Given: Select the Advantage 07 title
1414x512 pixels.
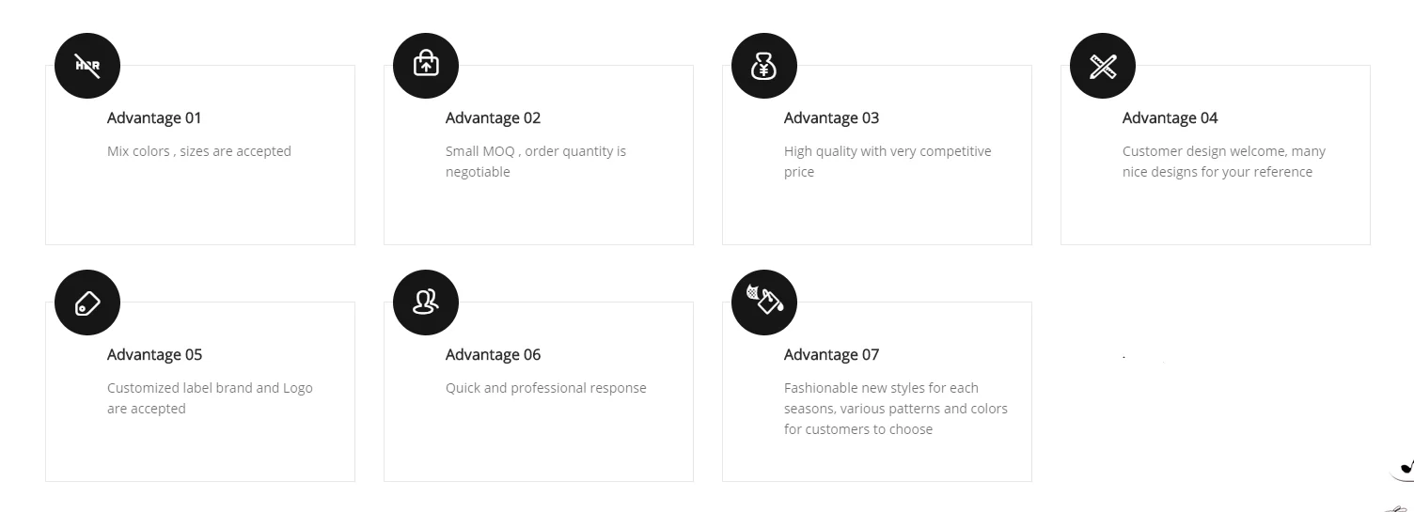Looking at the screenshot, I should 831,355.
